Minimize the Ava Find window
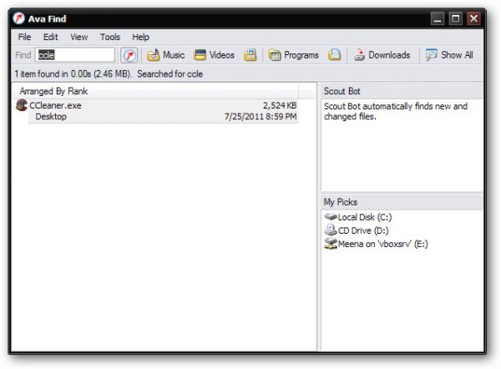 pyautogui.click(x=438, y=18)
